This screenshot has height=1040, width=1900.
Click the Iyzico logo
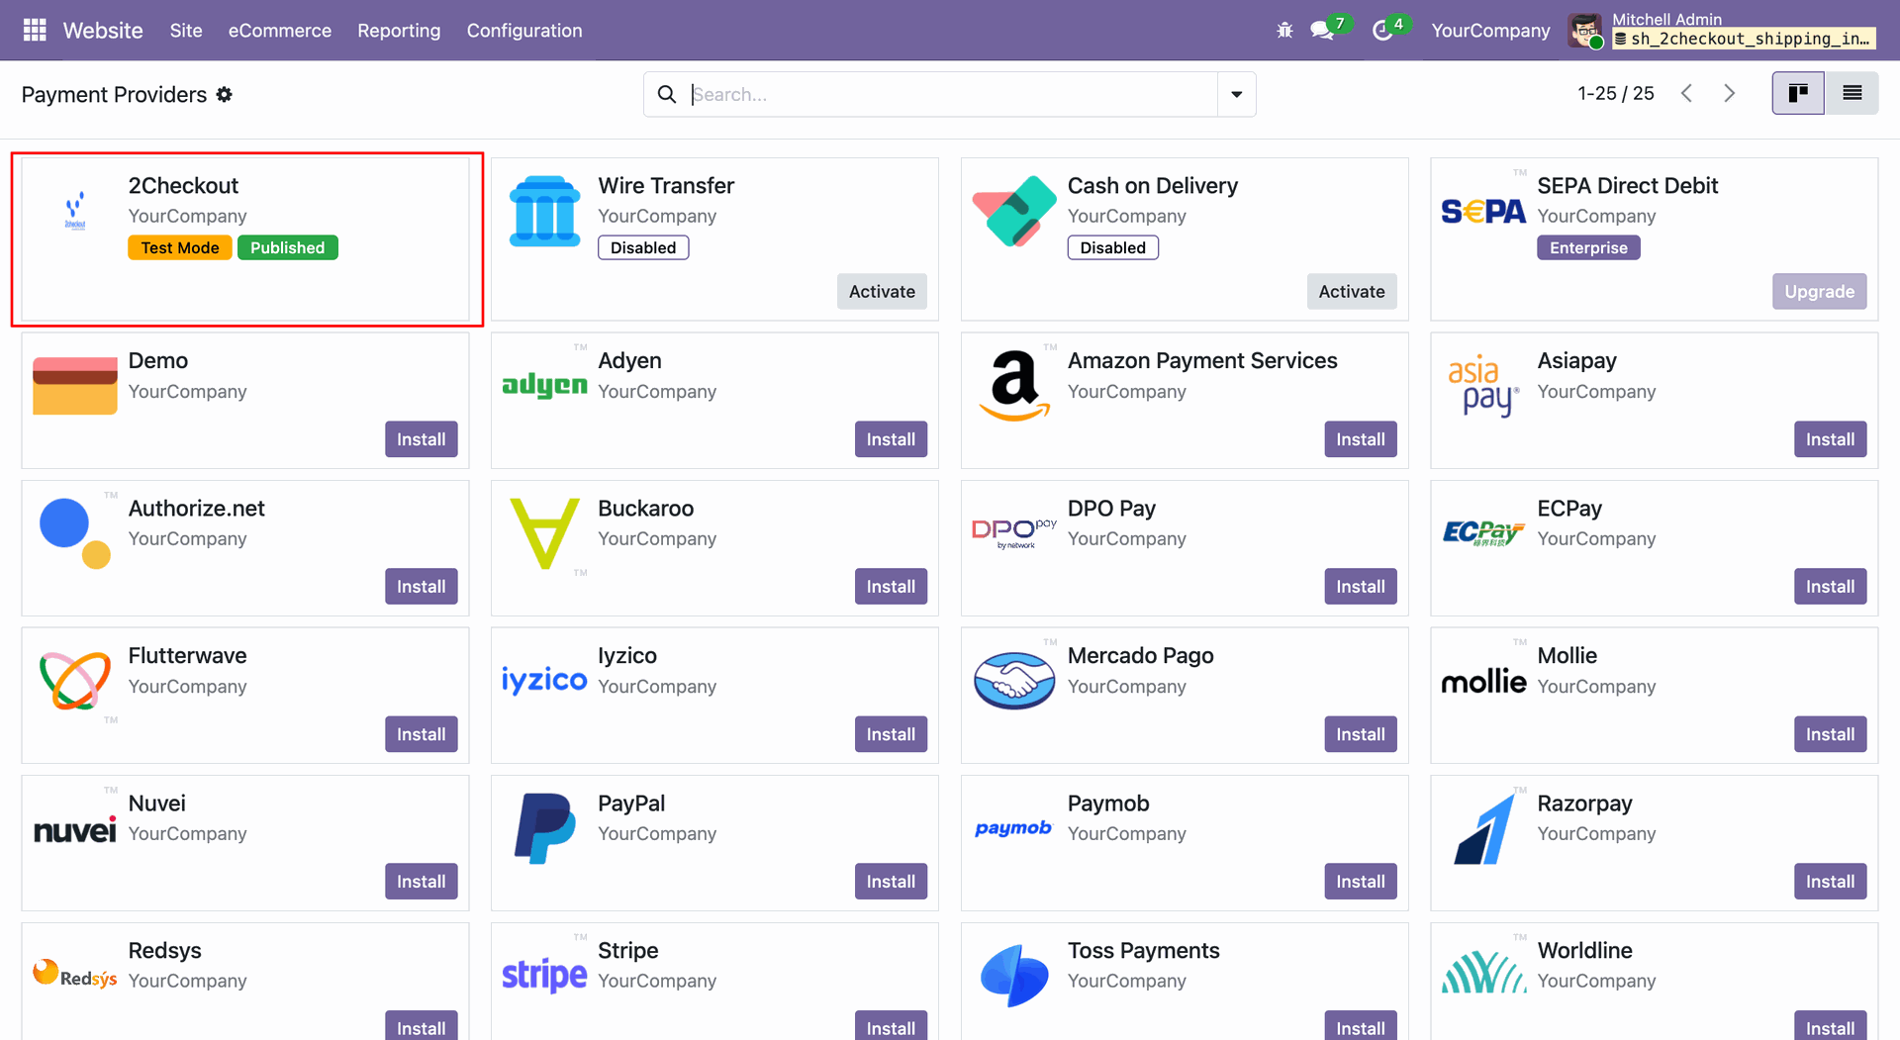pyautogui.click(x=544, y=680)
